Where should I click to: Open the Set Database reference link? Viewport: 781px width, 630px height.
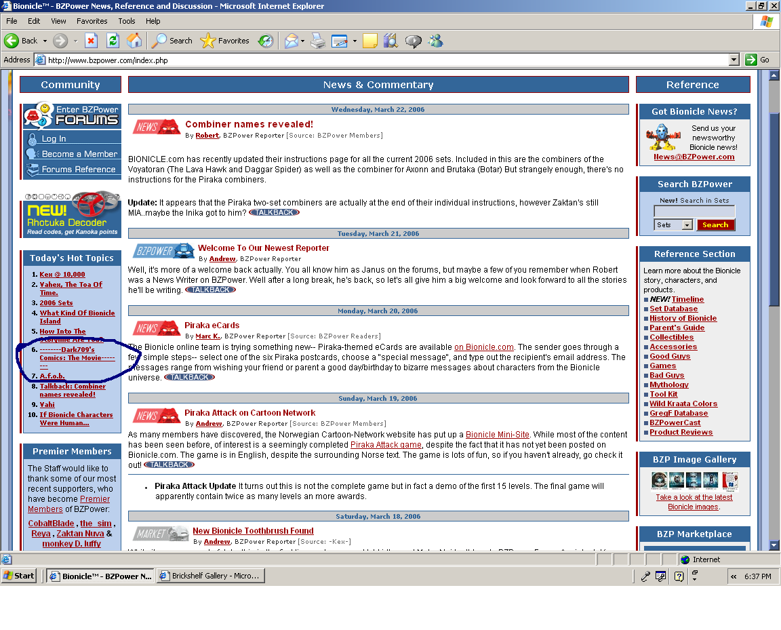(673, 309)
